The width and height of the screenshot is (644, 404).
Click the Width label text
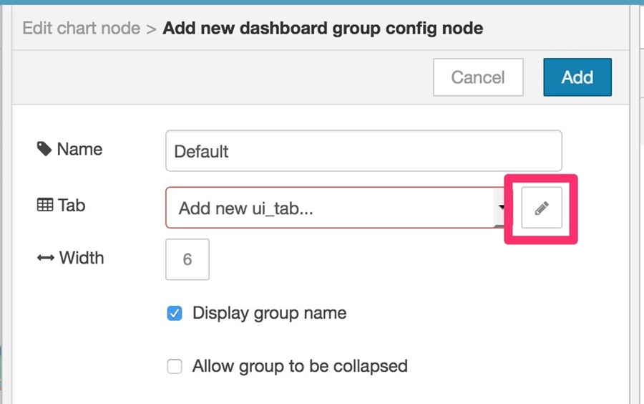(x=82, y=258)
